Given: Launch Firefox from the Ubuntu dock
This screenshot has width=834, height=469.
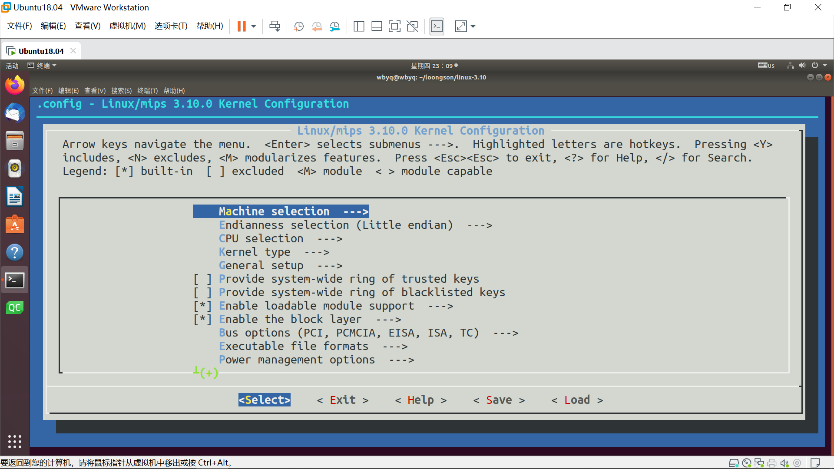Looking at the screenshot, I should 15,85.
